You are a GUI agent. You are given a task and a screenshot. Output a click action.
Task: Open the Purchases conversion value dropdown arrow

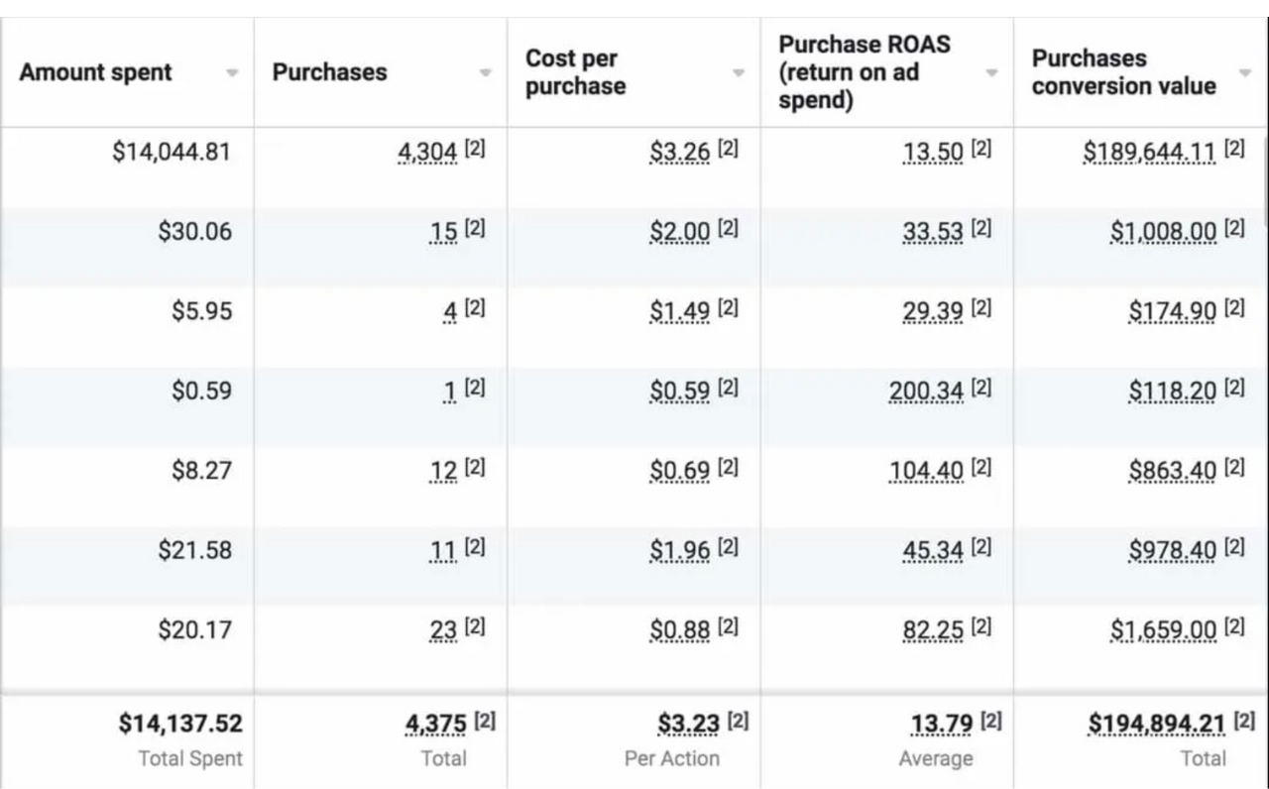pos(1245,73)
